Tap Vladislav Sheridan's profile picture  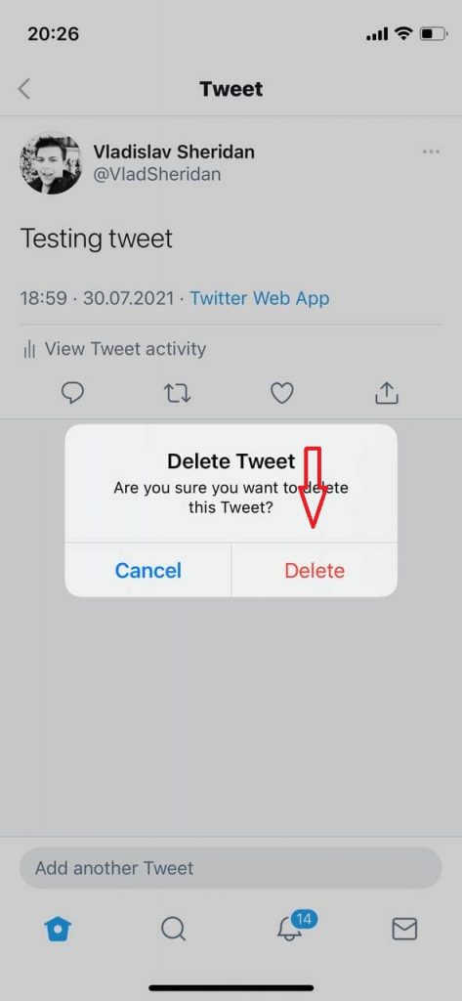click(51, 163)
